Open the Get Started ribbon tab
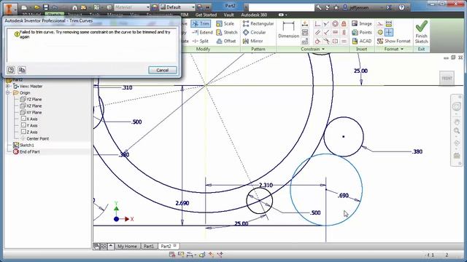 (206, 15)
